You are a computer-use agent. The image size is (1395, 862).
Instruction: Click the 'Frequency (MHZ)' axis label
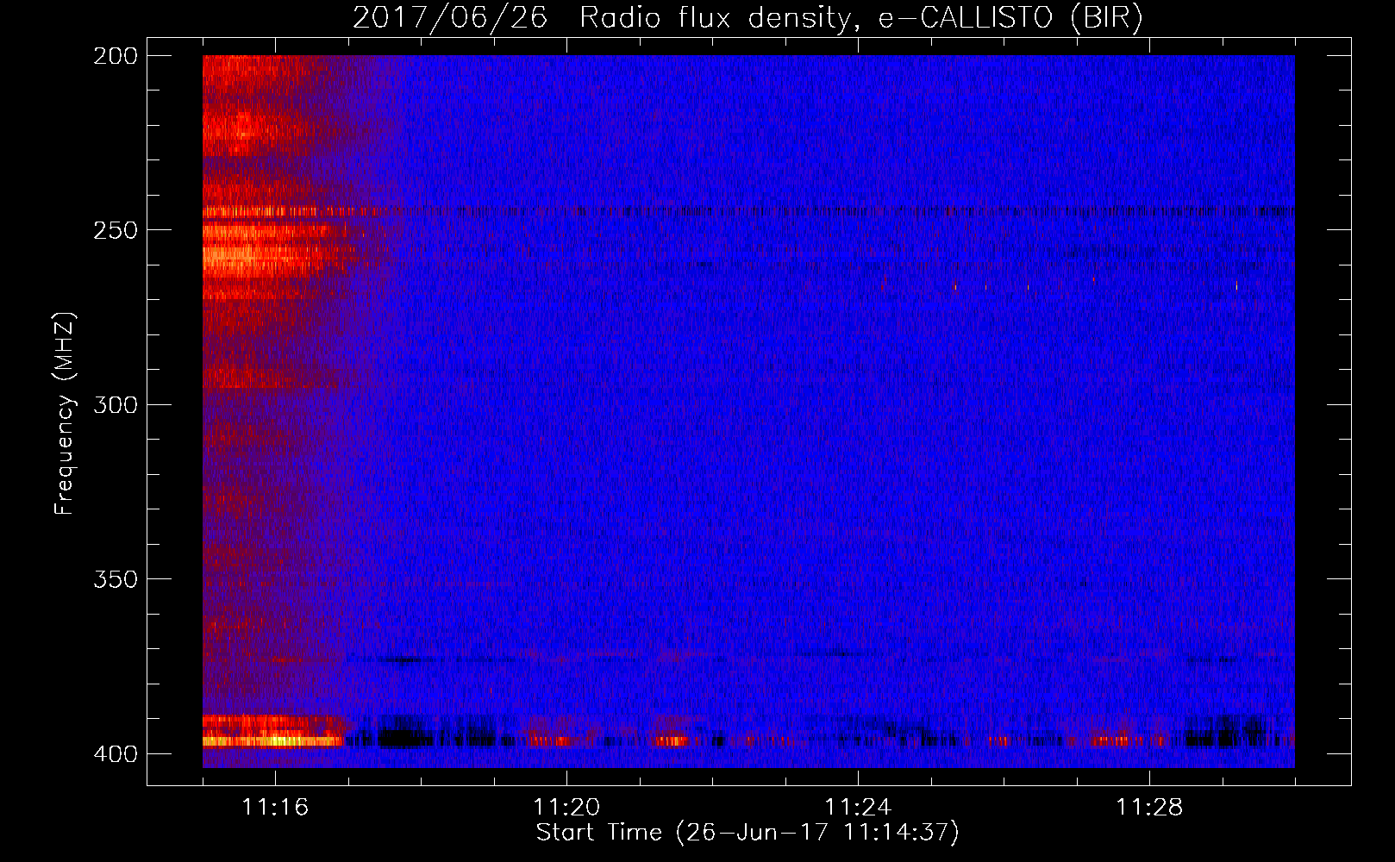point(65,414)
